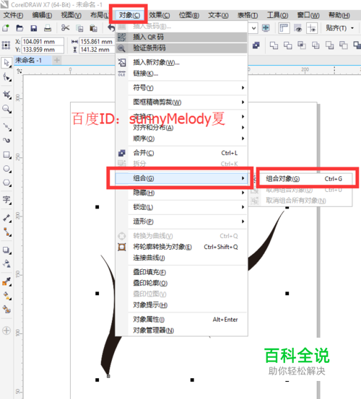Open 对象管理器(N) entry
This screenshot has width=361, height=399.
[x=182, y=330]
